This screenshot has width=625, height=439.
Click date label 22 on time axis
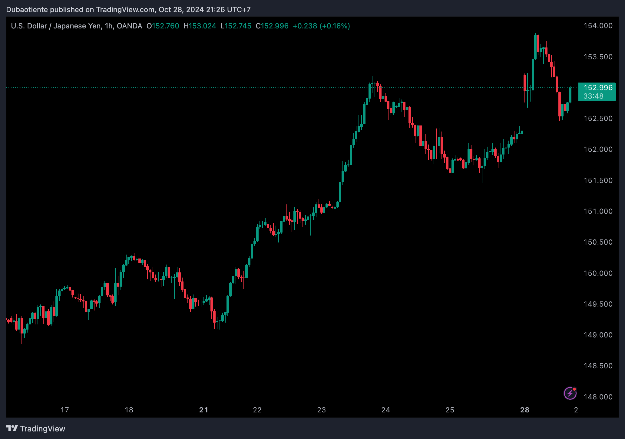click(257, 410)
